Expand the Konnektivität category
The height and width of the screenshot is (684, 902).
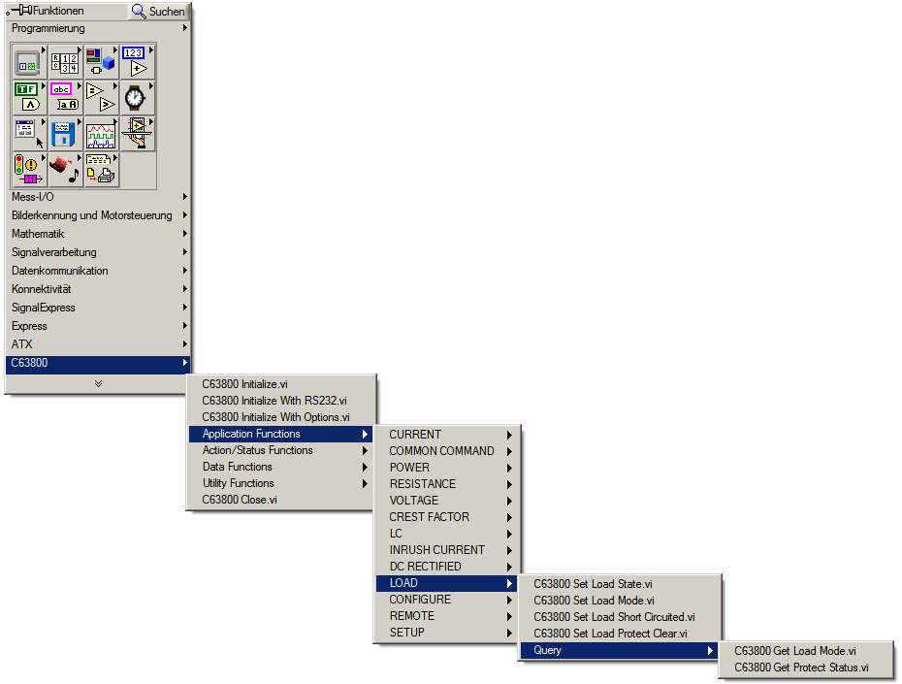[98, 289]
